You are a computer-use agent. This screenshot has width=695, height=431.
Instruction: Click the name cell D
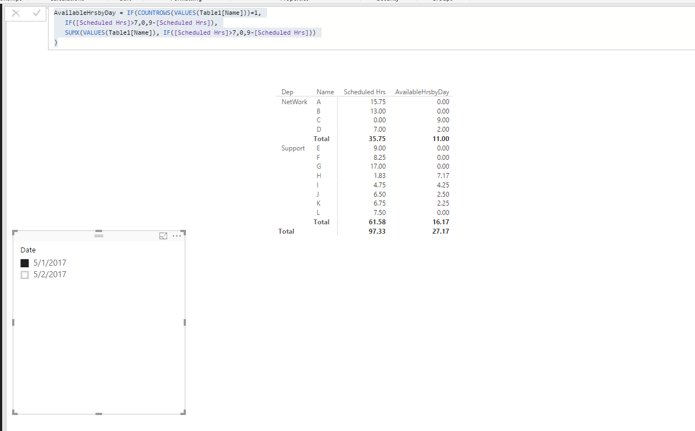pyautogui.click(x=319, y=130)
